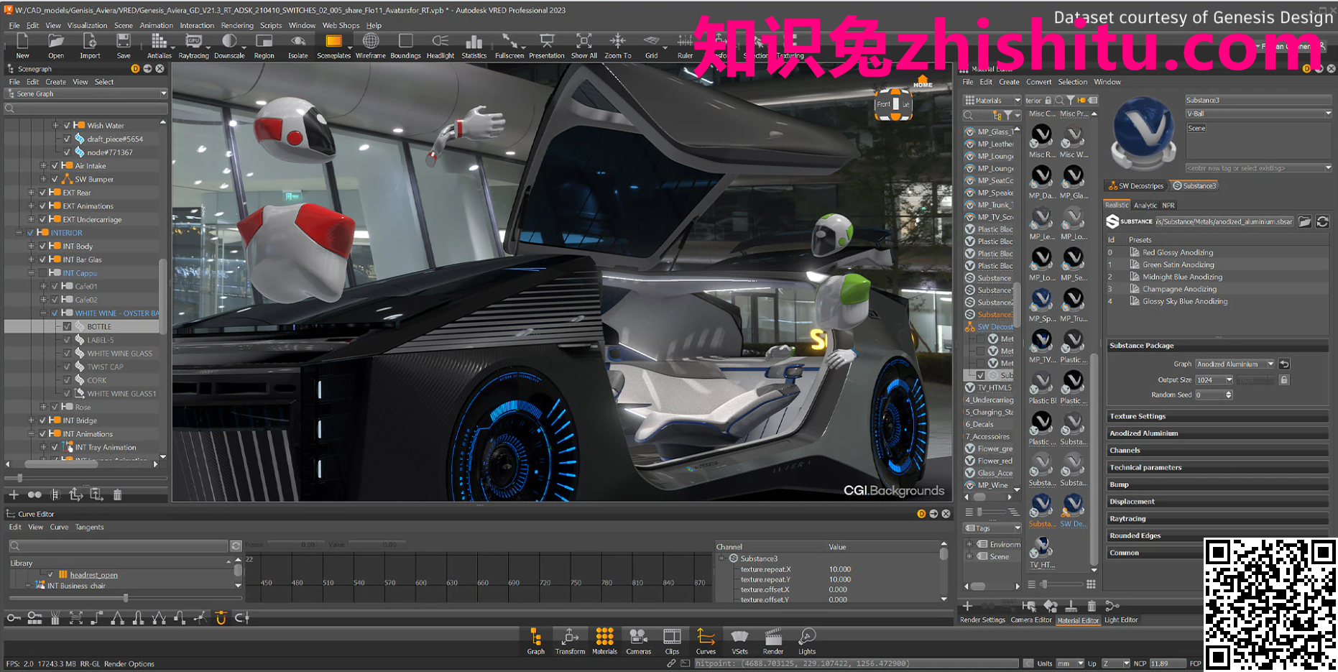Image resolution: width=1338 pixels, height=672 pixels.
Task: Open the Output Size 1024 dropdown
Action: pos(1214,379)
